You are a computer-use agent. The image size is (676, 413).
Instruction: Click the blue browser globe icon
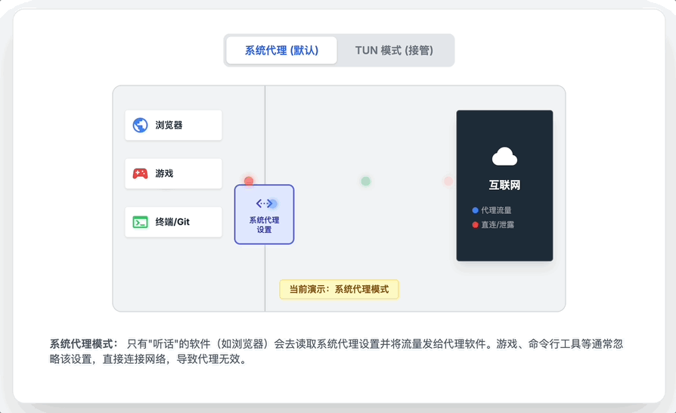[140, 126]
